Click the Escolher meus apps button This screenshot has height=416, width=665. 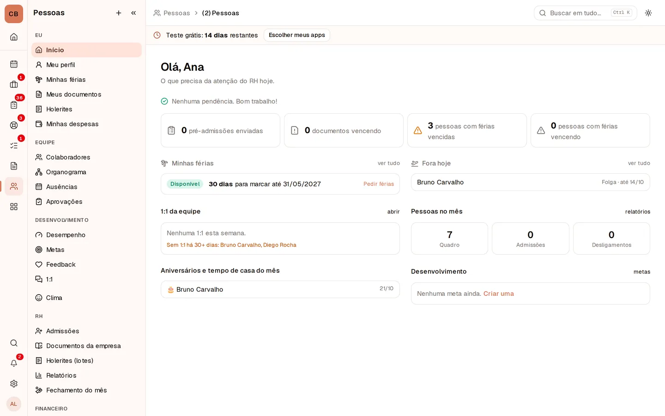point(297,35)
